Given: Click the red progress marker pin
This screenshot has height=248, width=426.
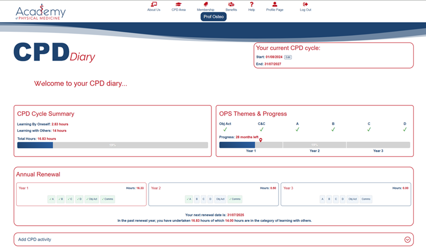Looking at the screenshot, I should click(260, 140).
